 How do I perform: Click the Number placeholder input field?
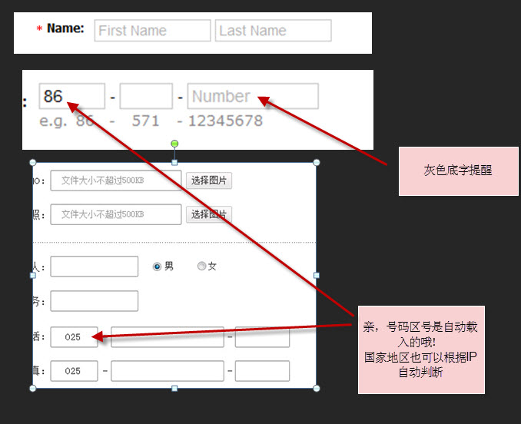(x=253, y=97)
